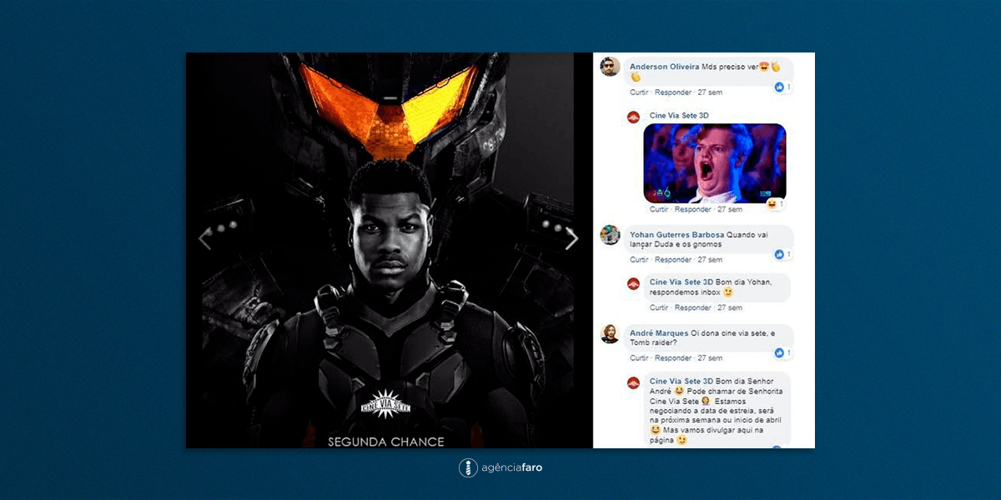
Task: Click the 'Oi dona cine via sete' comment text
Action: pyautogui.click(x=702, y=338)
